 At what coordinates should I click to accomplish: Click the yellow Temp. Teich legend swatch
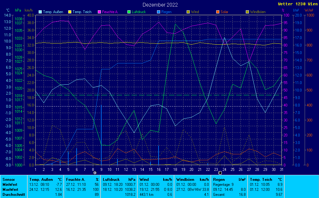(x=70, y=12)
